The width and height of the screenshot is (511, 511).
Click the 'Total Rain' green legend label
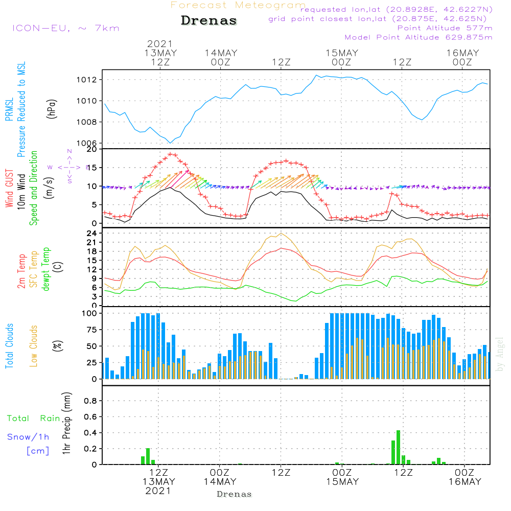[x=34, y=418]
